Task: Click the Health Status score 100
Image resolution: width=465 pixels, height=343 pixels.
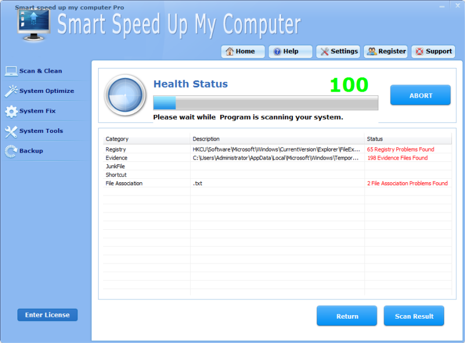Action: [x=349, y=85]
